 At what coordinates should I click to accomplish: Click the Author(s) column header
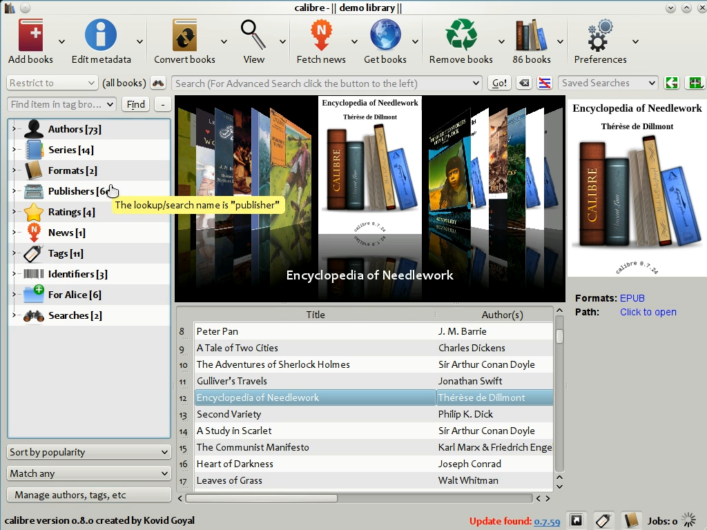point(502,315)
